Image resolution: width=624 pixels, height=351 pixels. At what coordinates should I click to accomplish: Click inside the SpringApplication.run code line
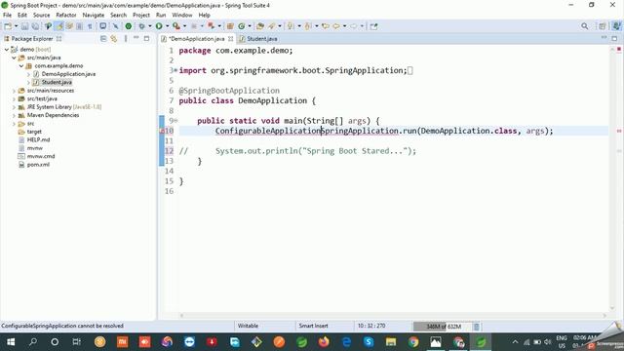point(384,131)
